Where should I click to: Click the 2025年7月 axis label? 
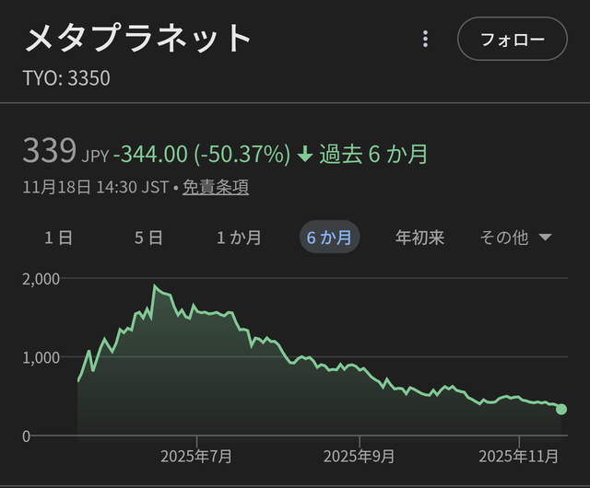coord(196,456)
